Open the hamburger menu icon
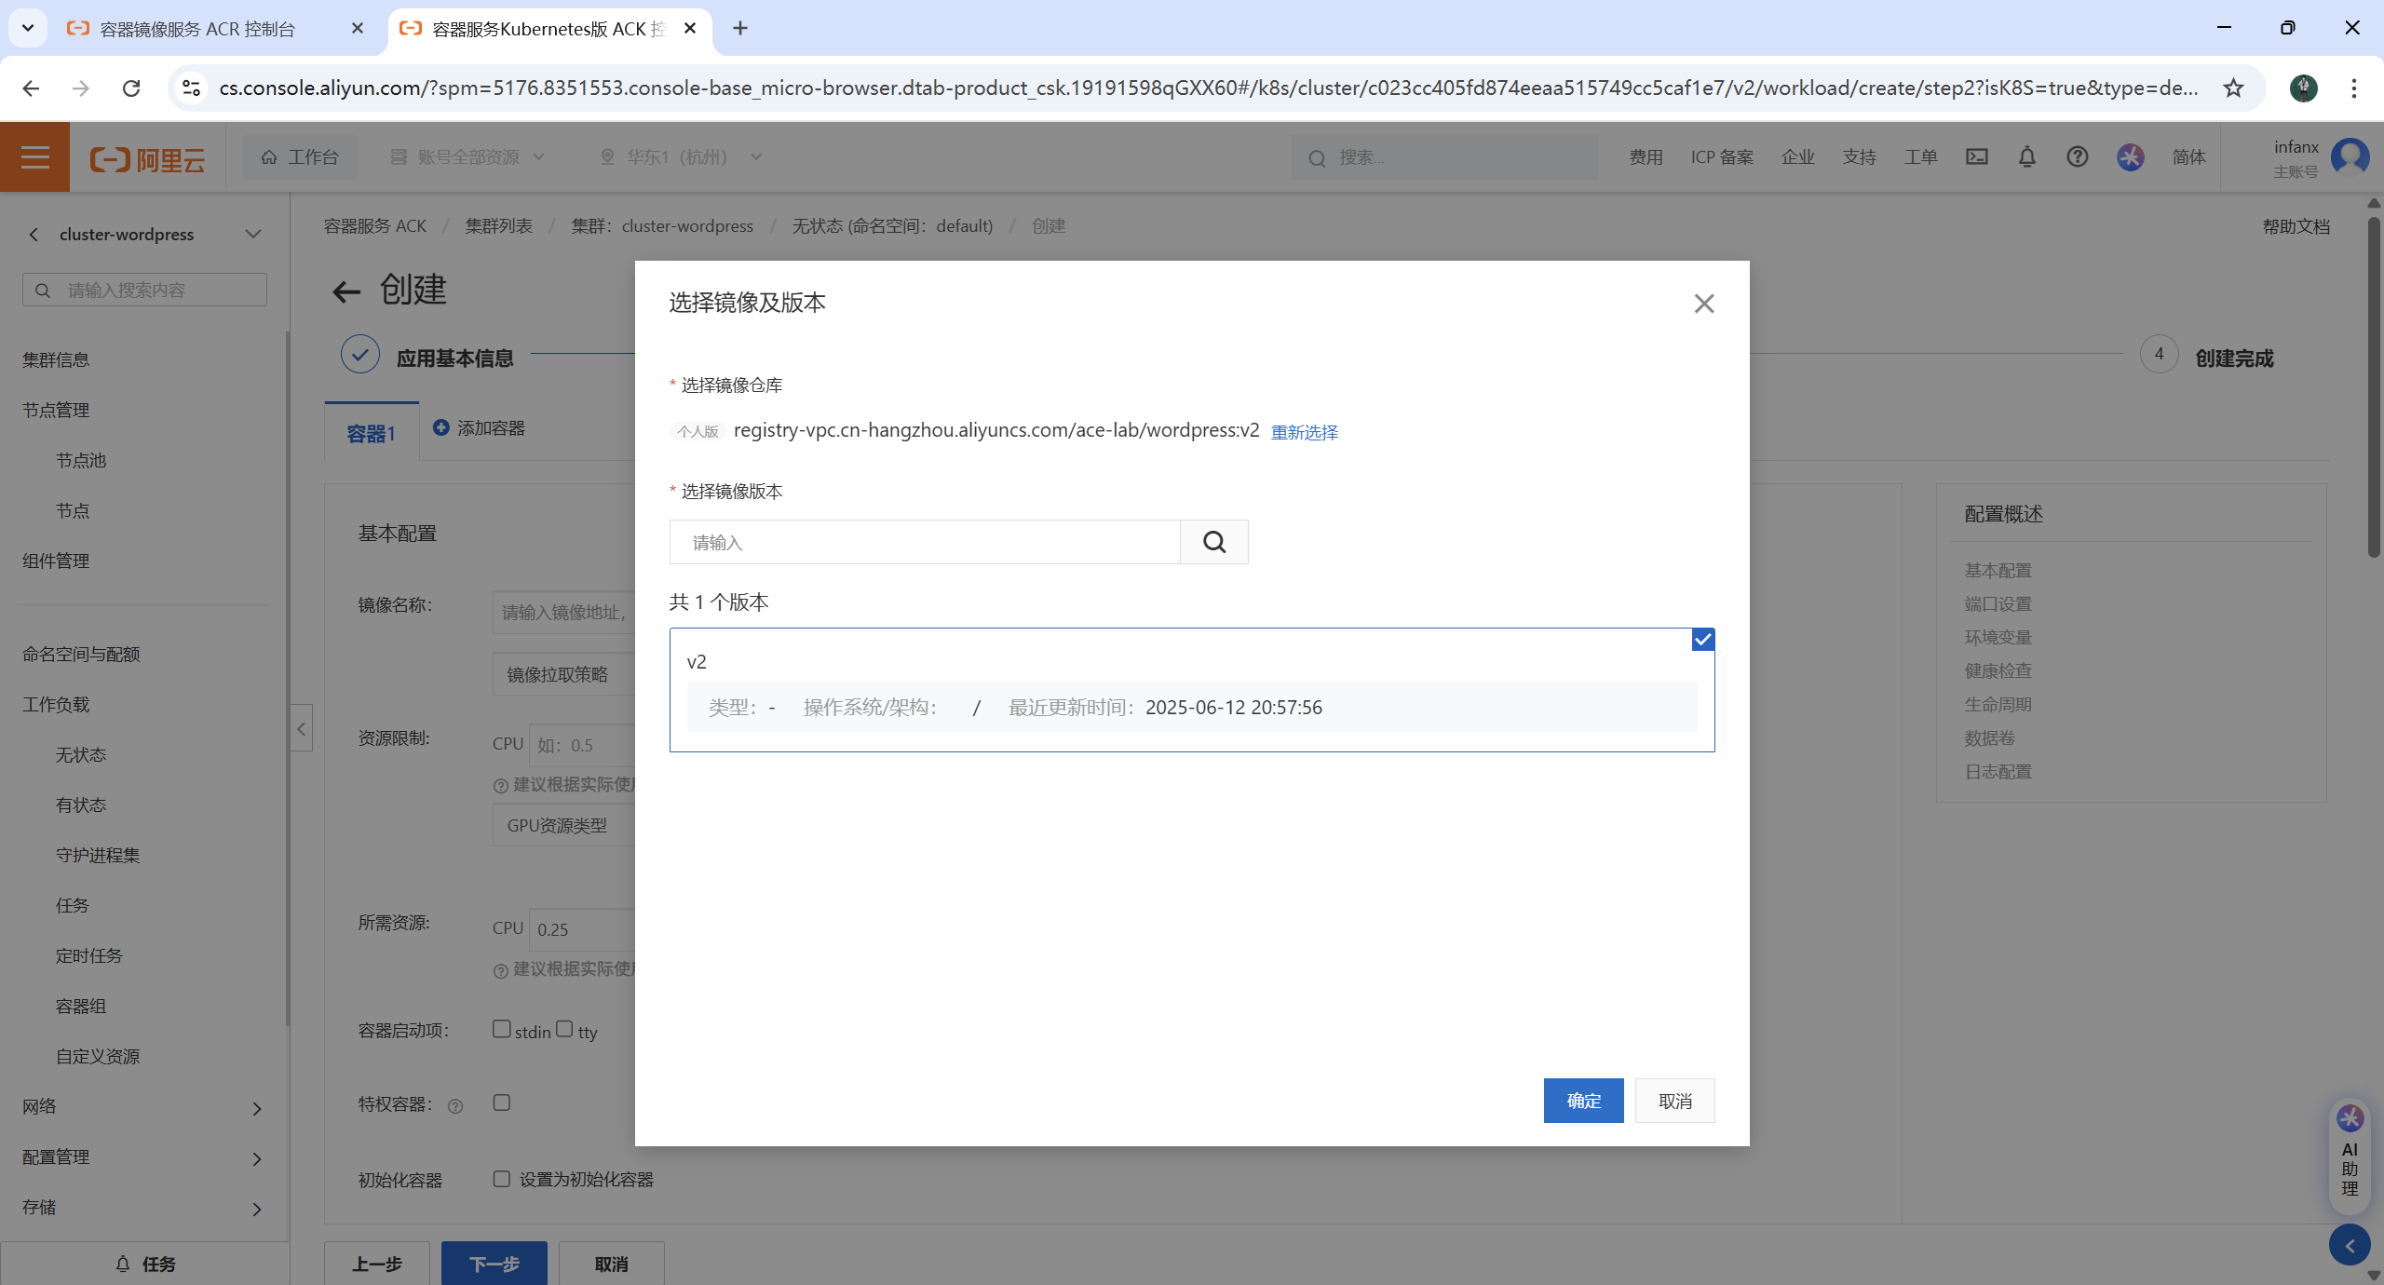This screenshot has width=2384, height=1285. click(x=34, y=156)
